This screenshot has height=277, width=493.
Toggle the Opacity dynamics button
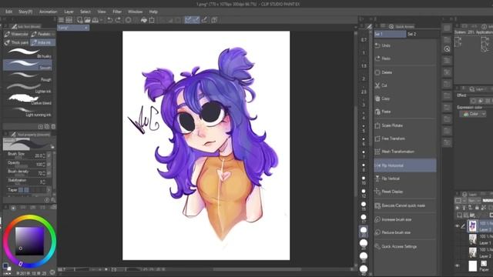[49, 164]
